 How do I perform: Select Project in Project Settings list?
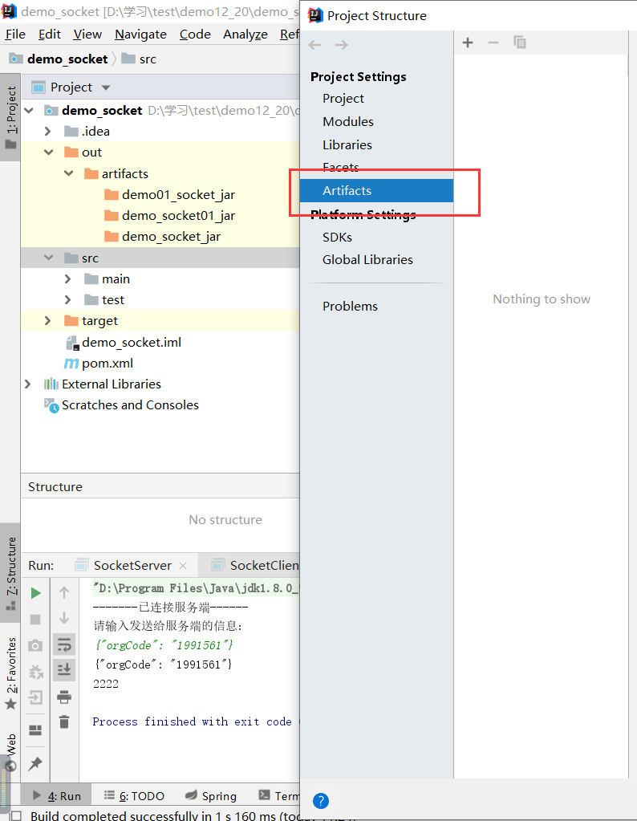[343, 99]
